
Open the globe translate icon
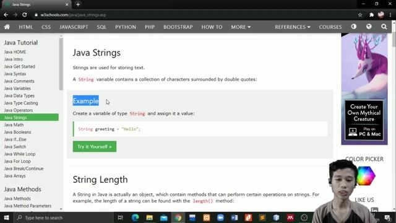coord(369,27)
